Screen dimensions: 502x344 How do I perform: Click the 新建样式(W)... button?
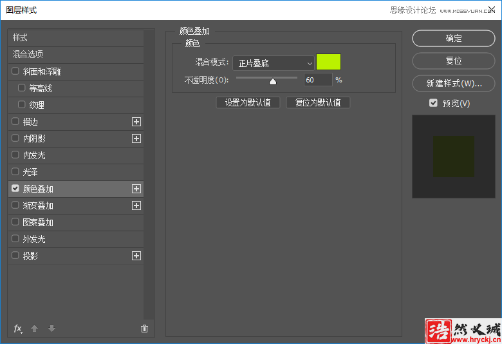(x=453, y=83)
